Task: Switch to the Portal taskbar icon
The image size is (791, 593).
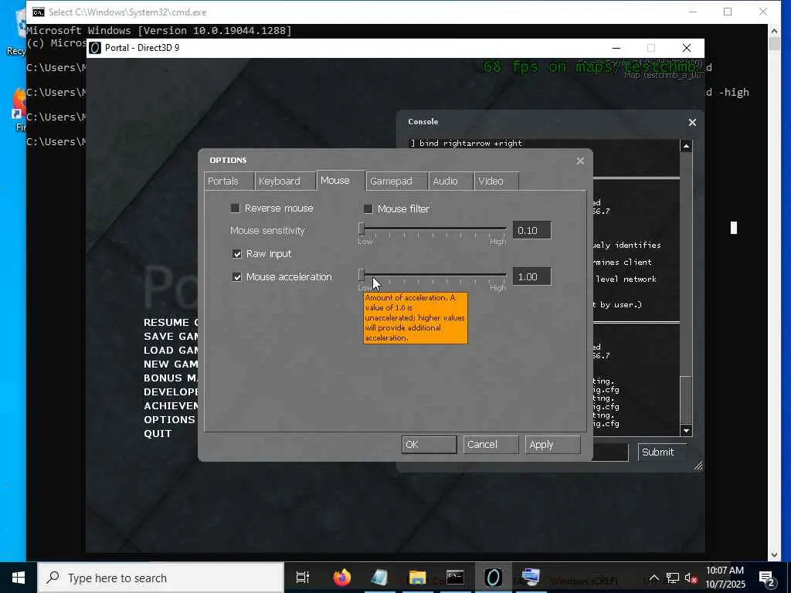Action: [x=493, y=578]
